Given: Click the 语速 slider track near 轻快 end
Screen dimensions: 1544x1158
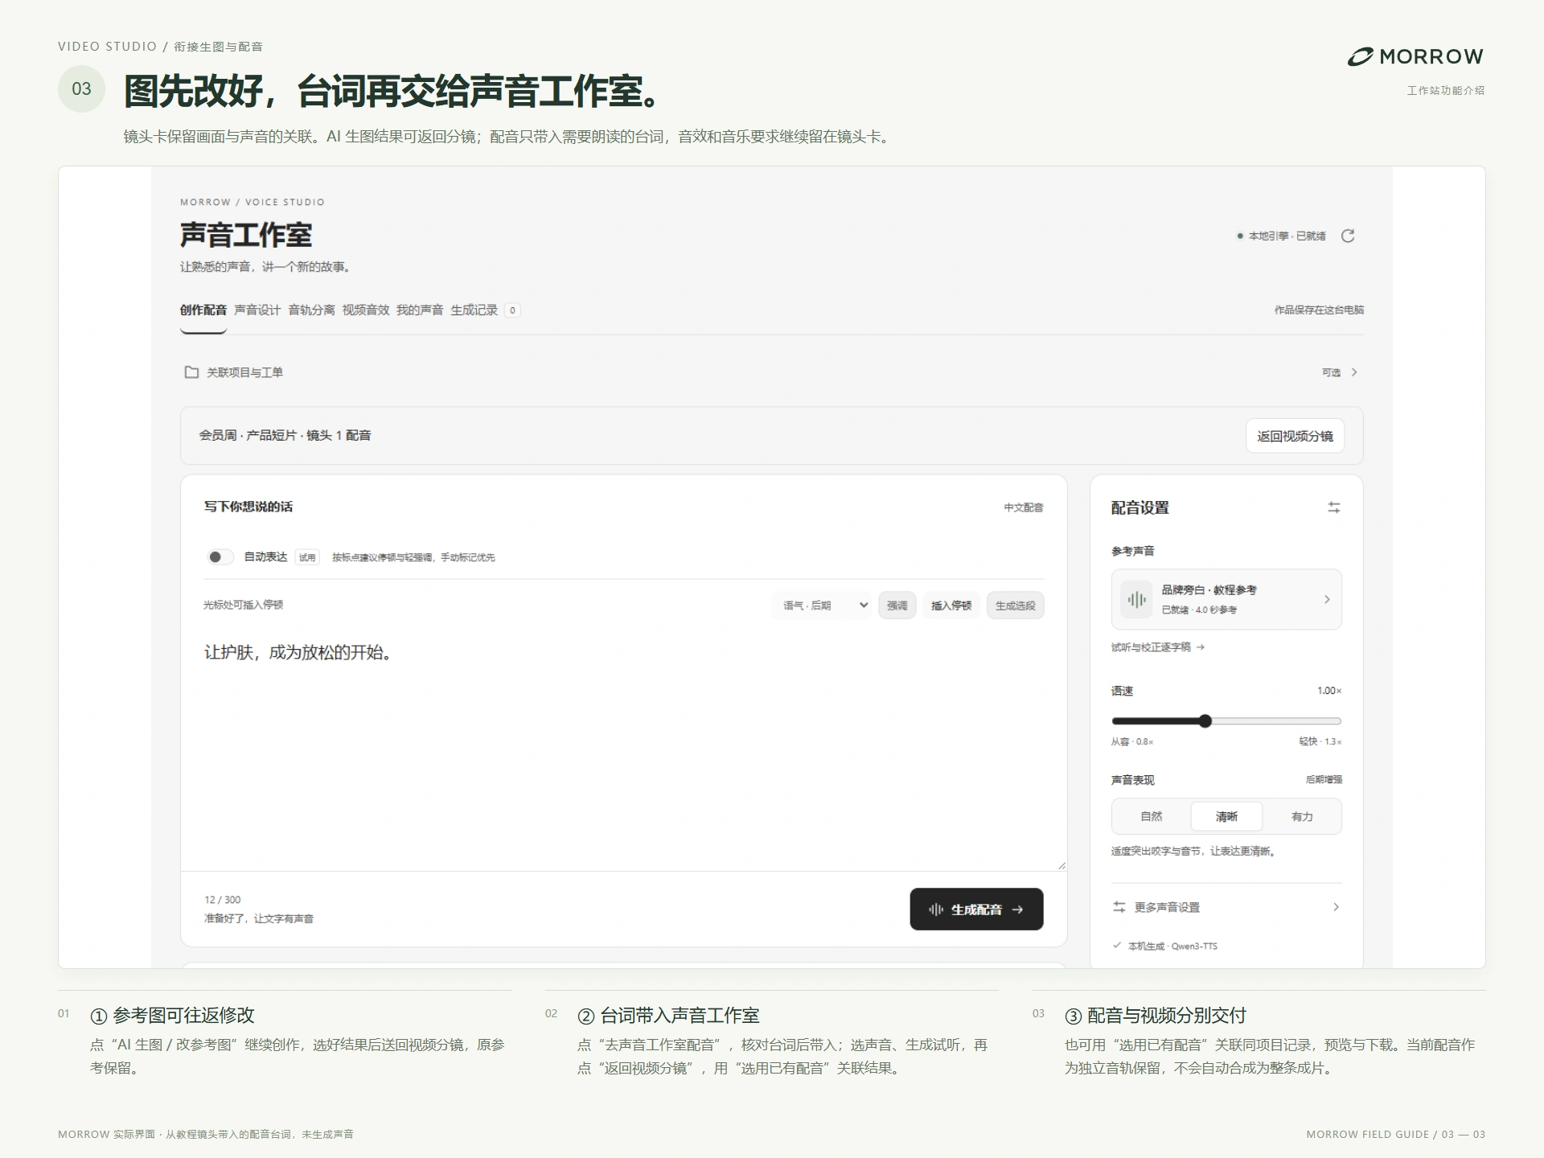Looking at the screenshot, I should pos(1323,721).
